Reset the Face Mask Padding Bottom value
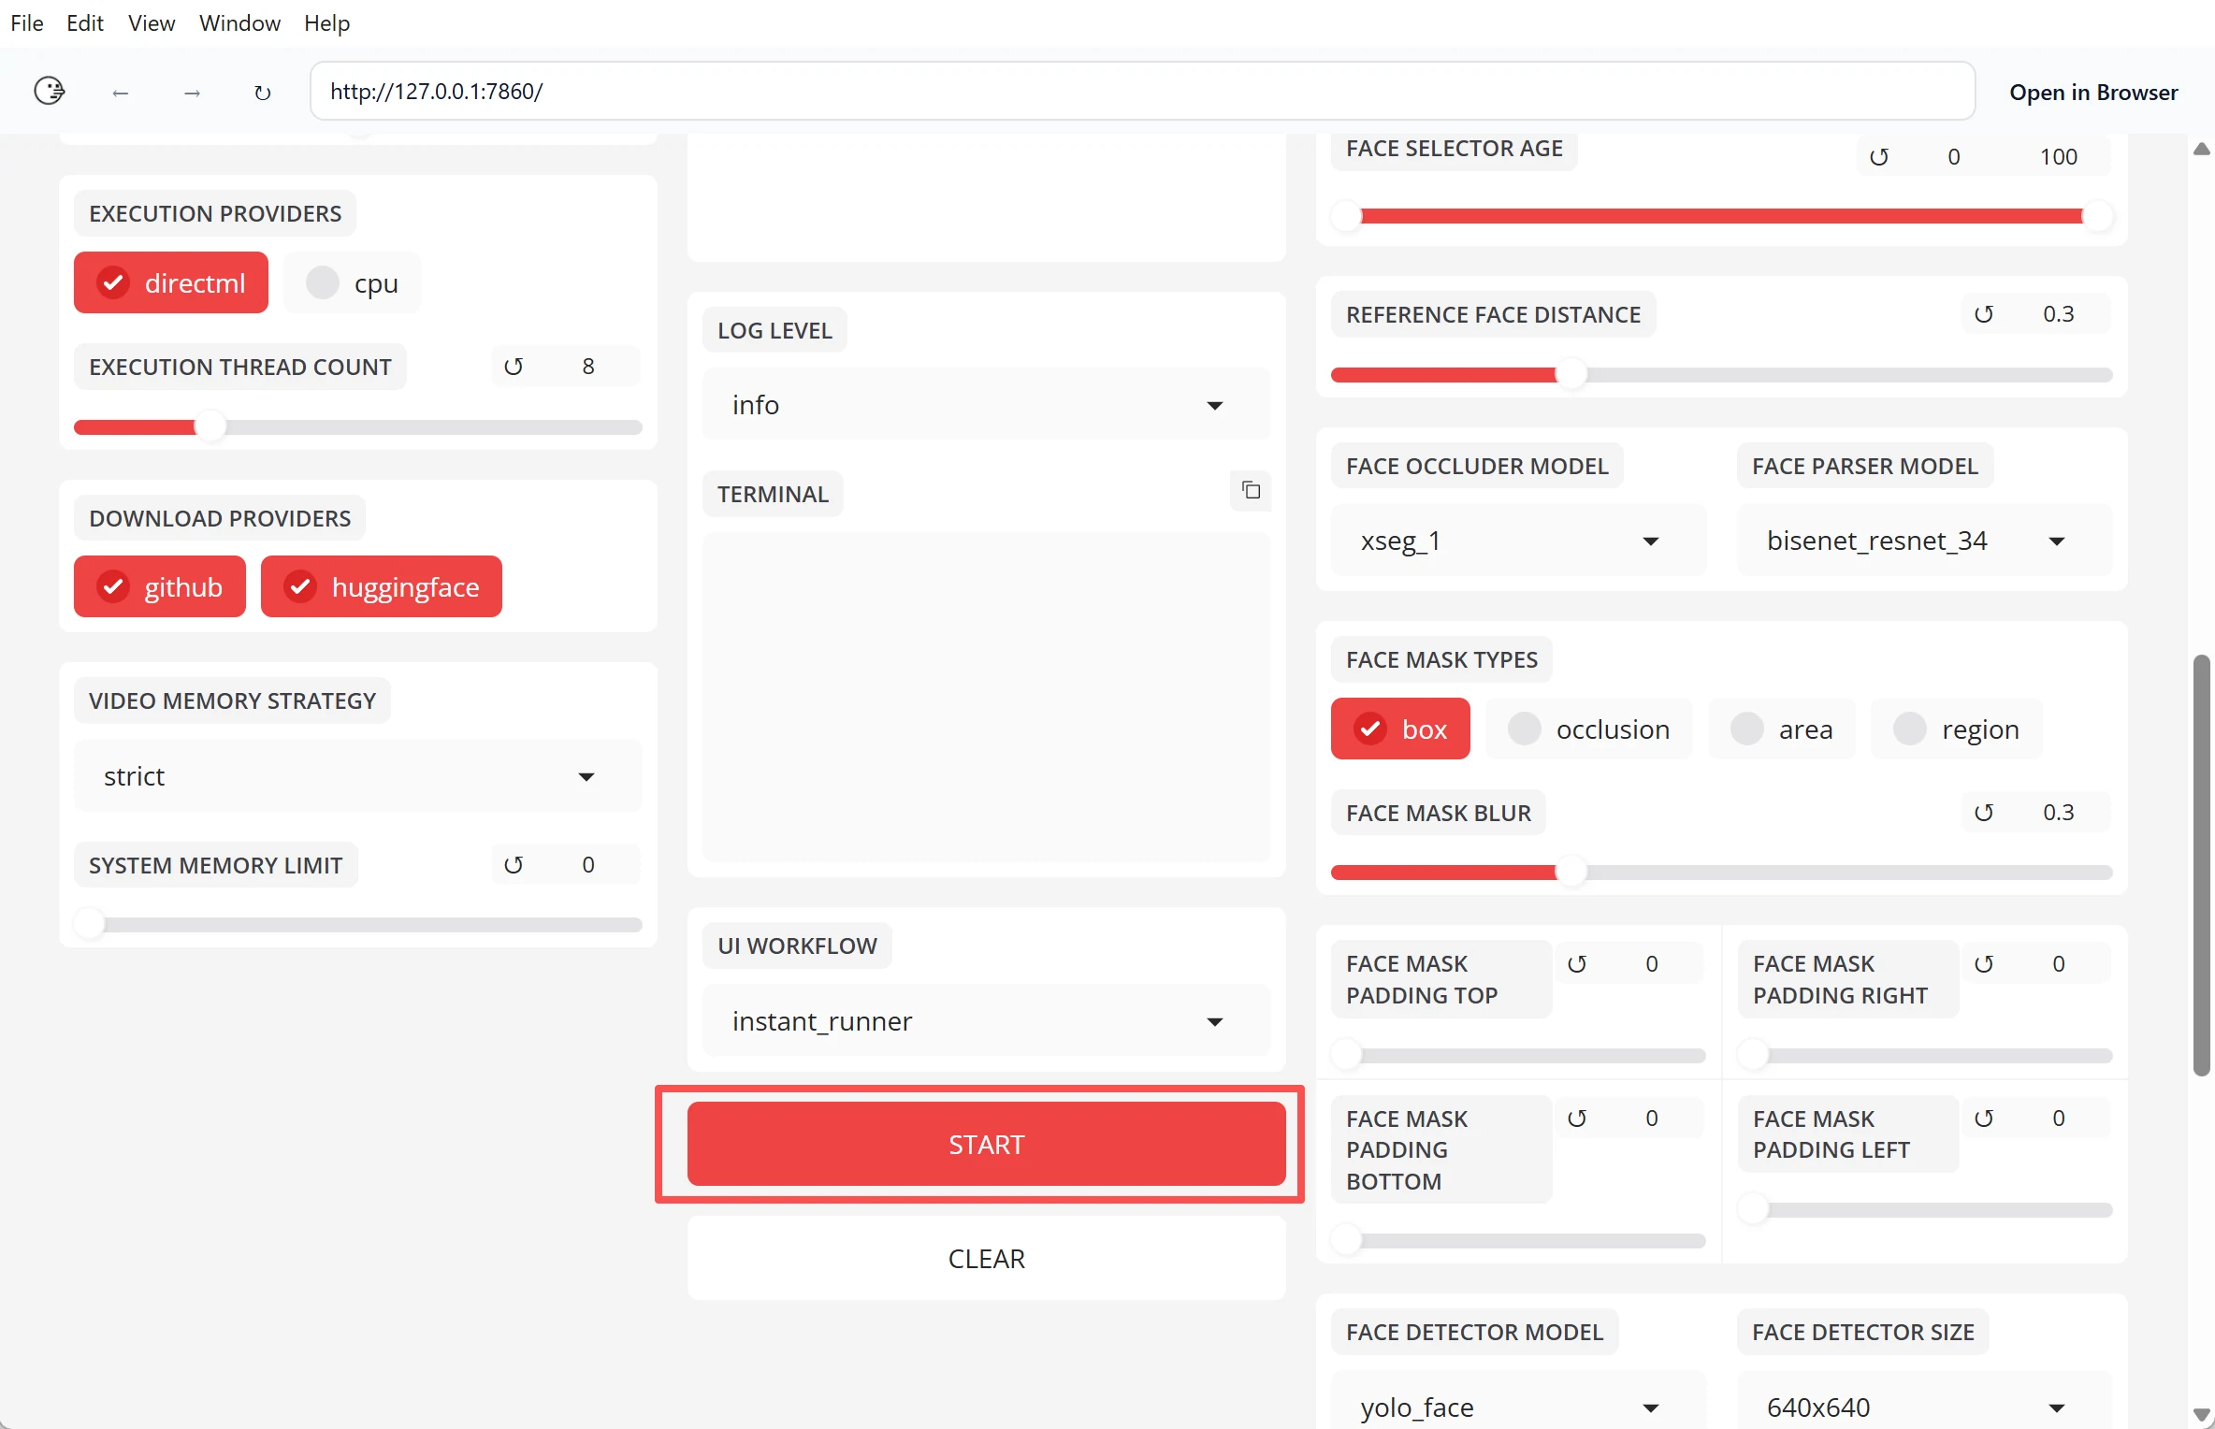Image resolution: width=2215 pixels, height=1429 pixels. tap(1577, 1119)
